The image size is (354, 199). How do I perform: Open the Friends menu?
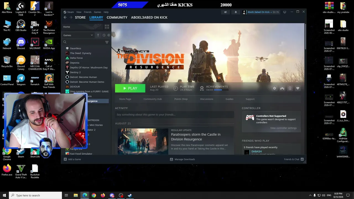[88, 12]
